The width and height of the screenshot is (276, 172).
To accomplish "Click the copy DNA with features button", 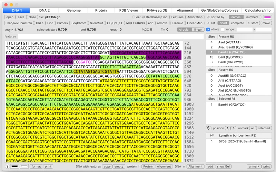I will pyautogui.click(x=107, y=166).
